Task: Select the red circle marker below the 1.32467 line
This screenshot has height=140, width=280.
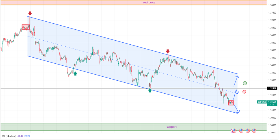Action: (x=244, y=92)
